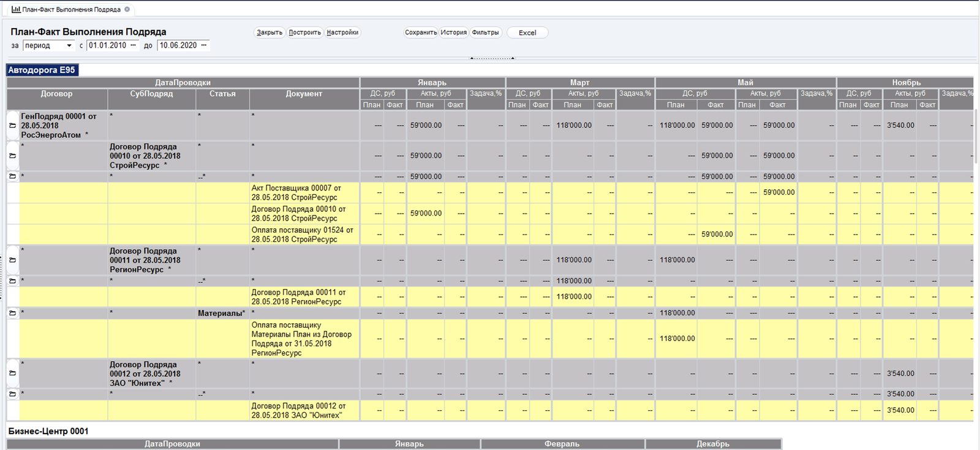This screenshot has width=980, height=450.
Task: Select the Автодорога Е95 section title
Action: point(42,70)
